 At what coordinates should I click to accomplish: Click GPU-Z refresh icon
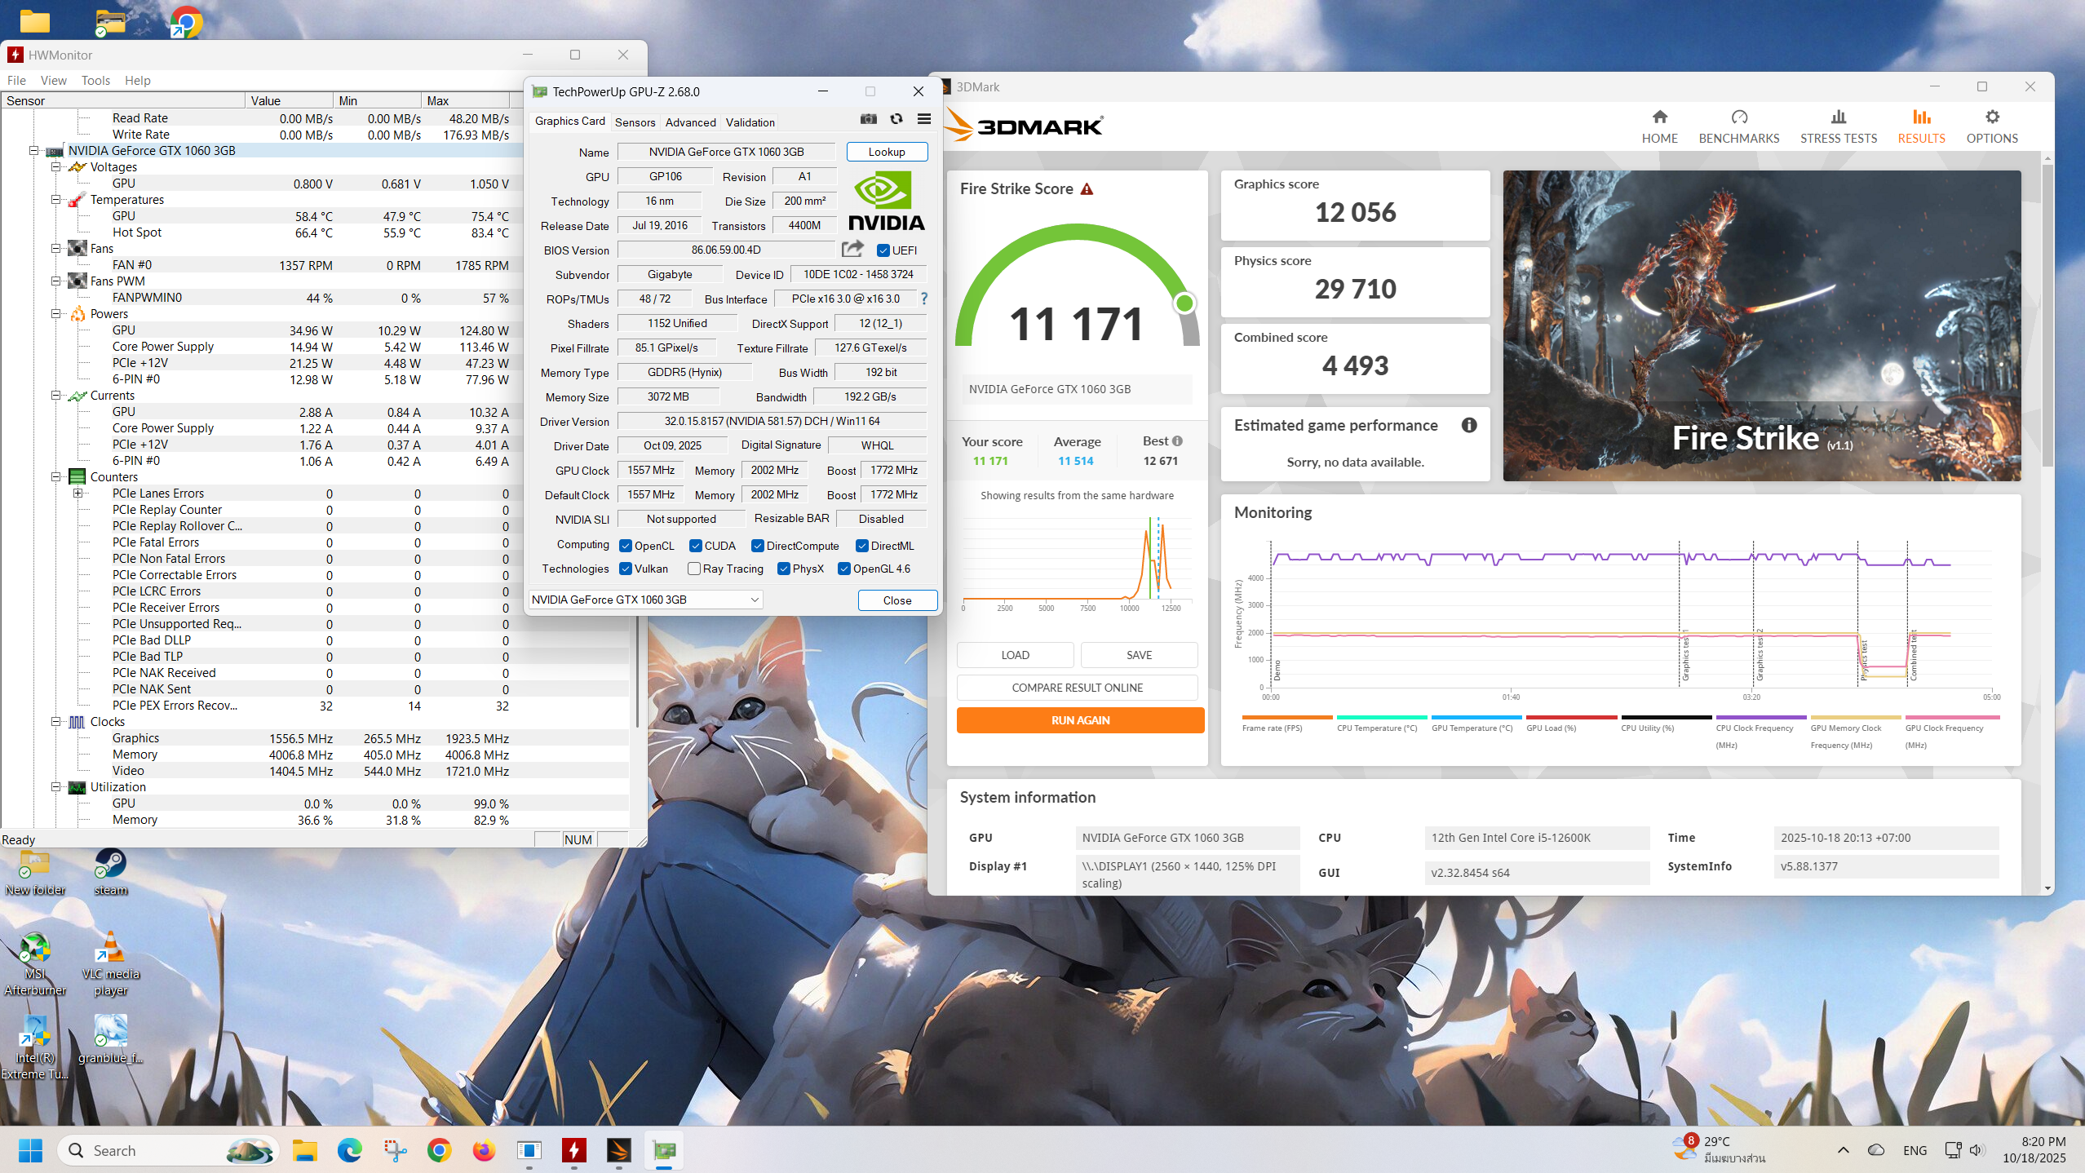(x=896, y=120)
